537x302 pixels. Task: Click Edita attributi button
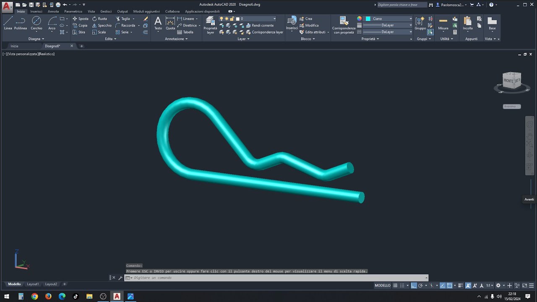(312, 32)
